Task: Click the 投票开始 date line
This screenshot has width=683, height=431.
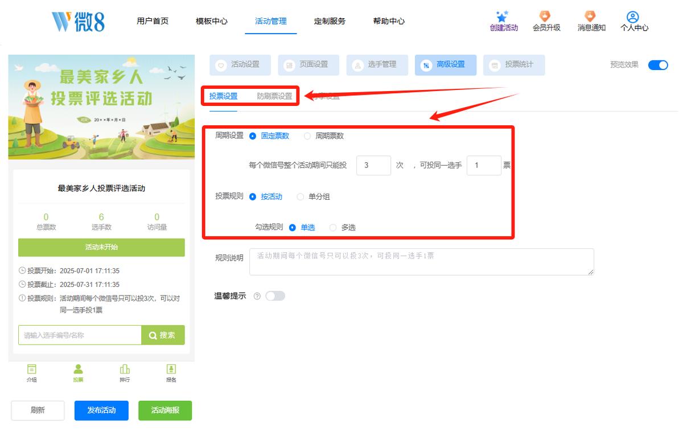Action: tap(69, 271)
